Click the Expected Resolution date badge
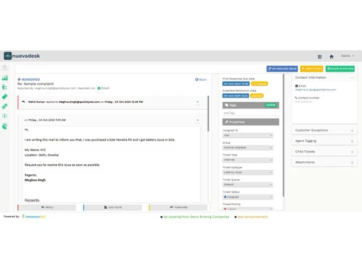Image resolution: width=362 pixels, height=271 pixels. [x=235, y=95]
